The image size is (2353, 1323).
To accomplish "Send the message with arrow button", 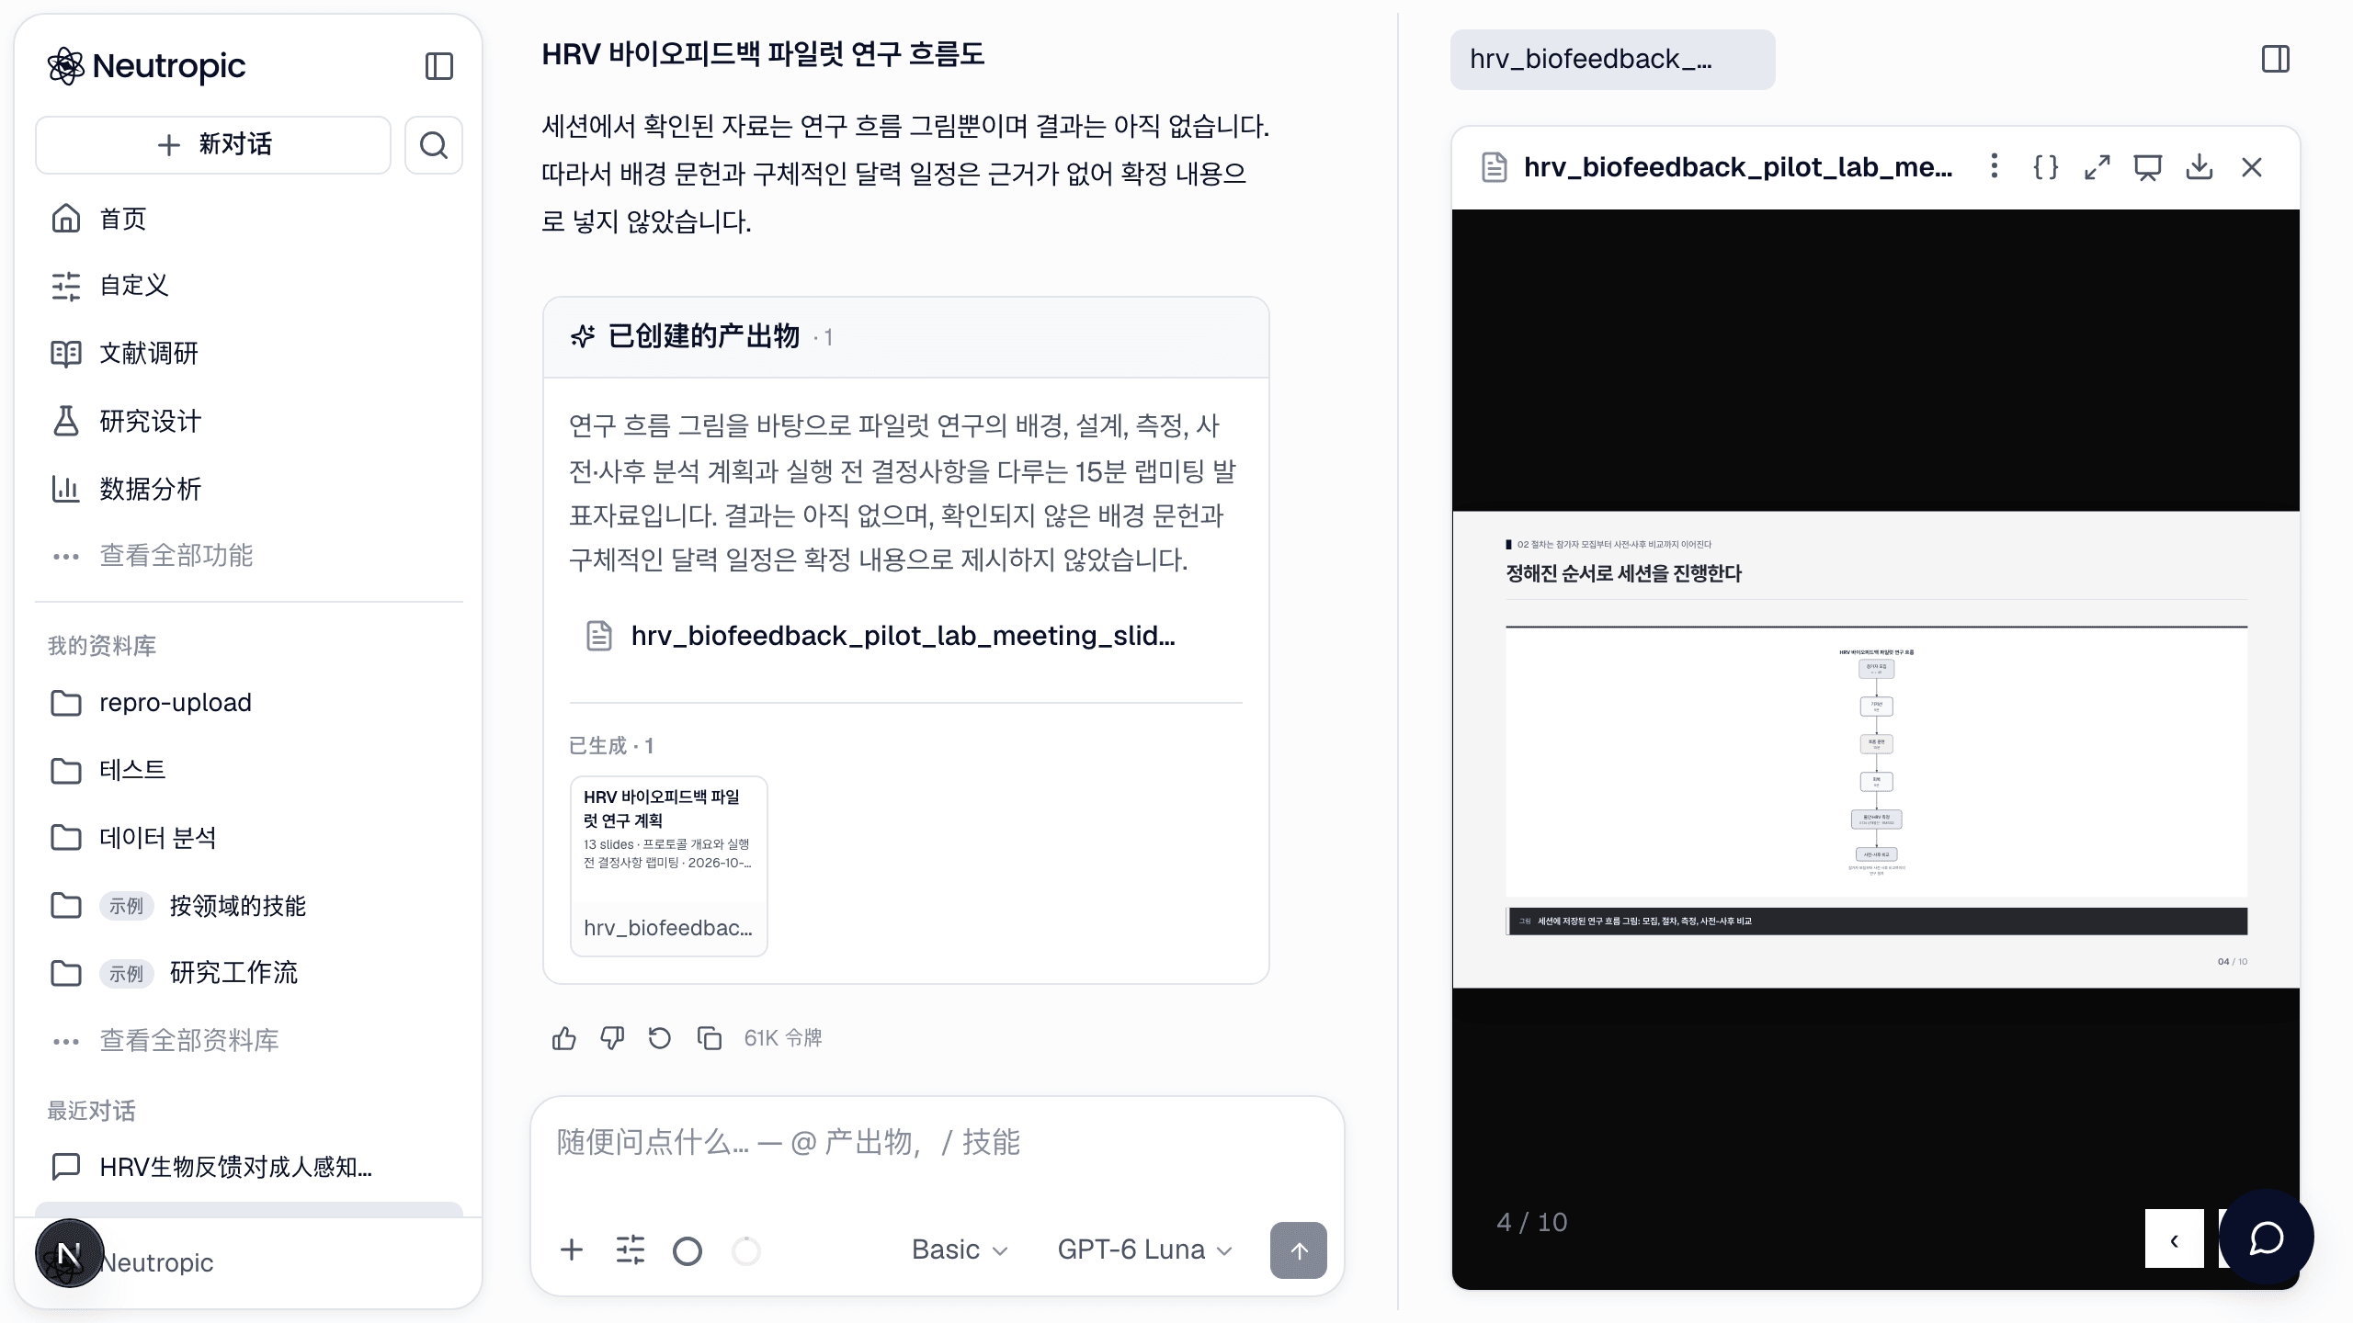I will coord(1299,1250).
